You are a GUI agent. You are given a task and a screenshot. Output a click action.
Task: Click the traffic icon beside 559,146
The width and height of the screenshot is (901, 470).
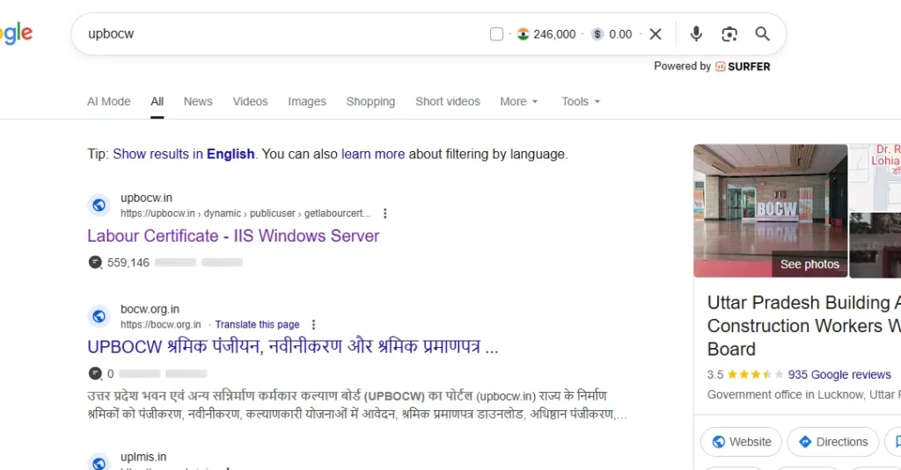[95, 263]
